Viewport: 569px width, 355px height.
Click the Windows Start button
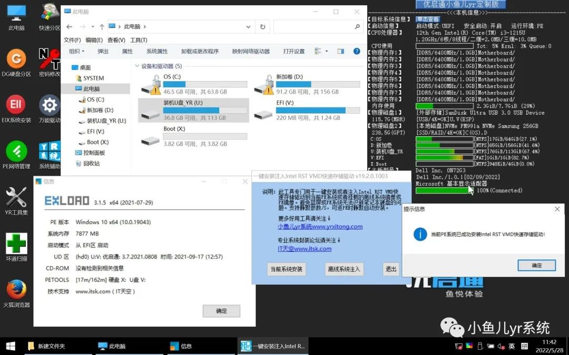(11, 346)
